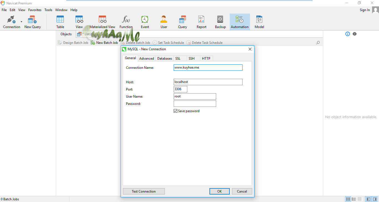Open the Connection toolbar button
The height and width of the screenshot is (202, 379).
[x=11, y=22]
